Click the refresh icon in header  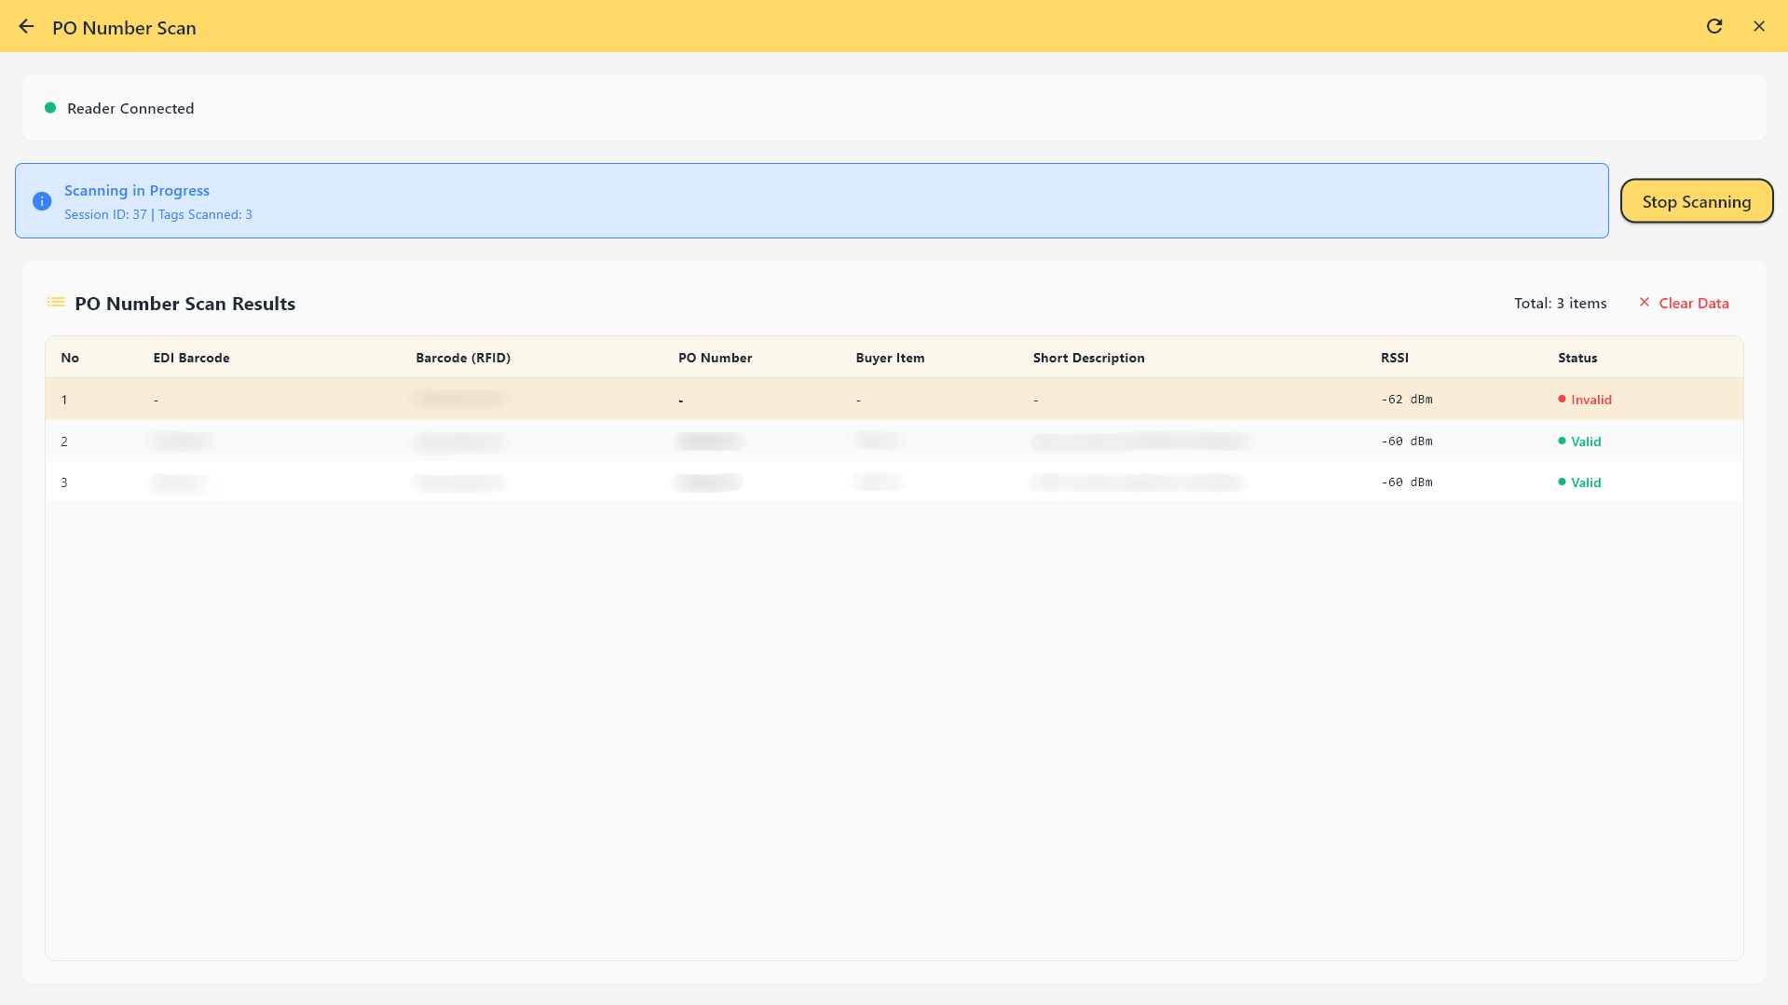(1714, 26)
